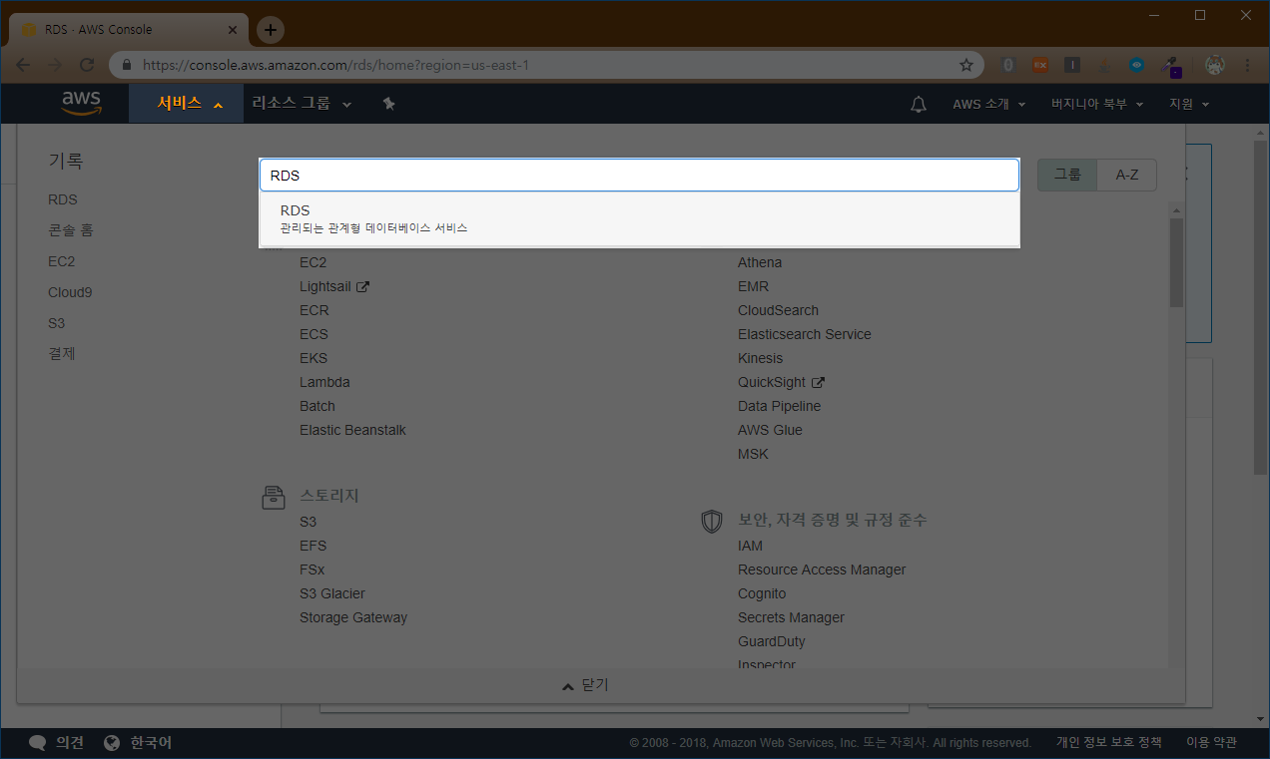This screenshot has width=1270, height=759.
Task: Open ECS service
Action: [x=314, y=334]
